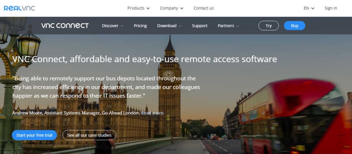Open the Company dropdown menu

[x=172, y=8]
